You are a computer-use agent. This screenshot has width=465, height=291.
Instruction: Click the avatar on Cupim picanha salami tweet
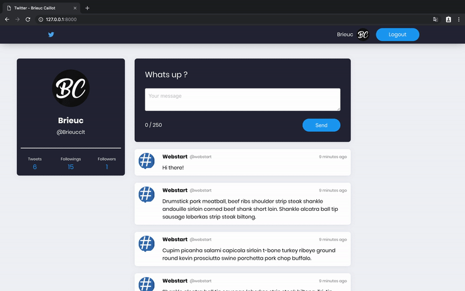(146, 243)
